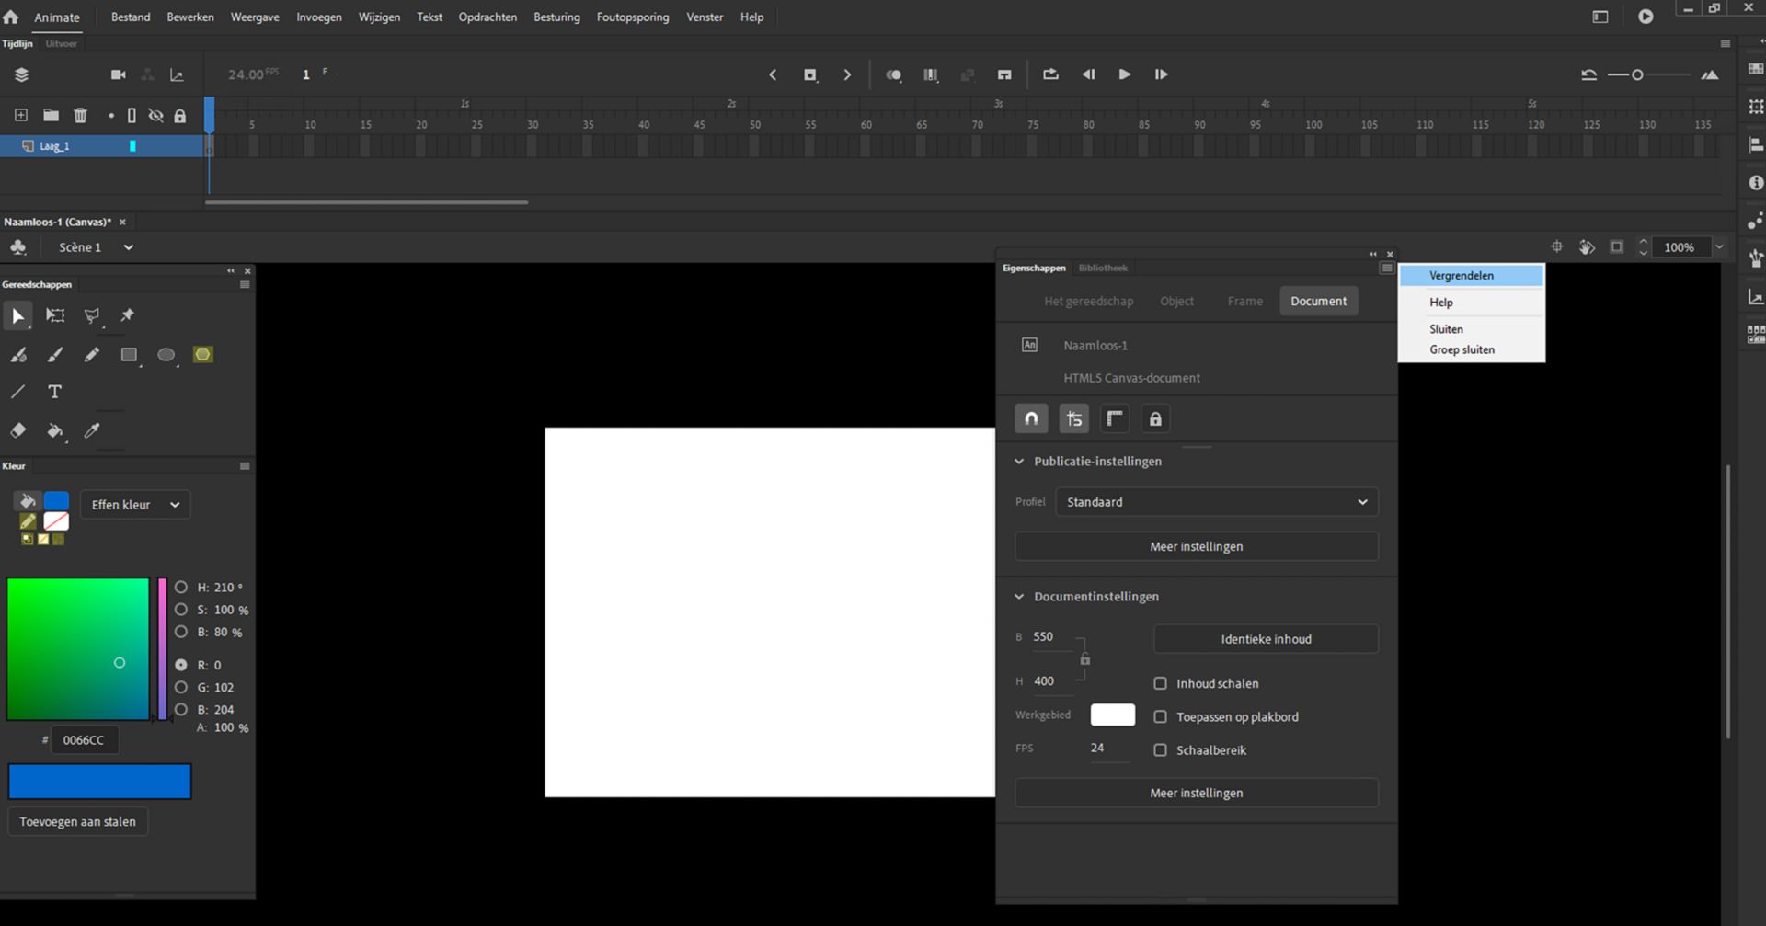The image size is (1766, 926).
Task: Switch to the Frame properties tab
Action: 1245,301
